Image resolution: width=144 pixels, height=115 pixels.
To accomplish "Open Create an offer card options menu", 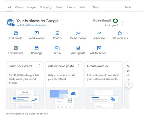I will coord(118,66).
